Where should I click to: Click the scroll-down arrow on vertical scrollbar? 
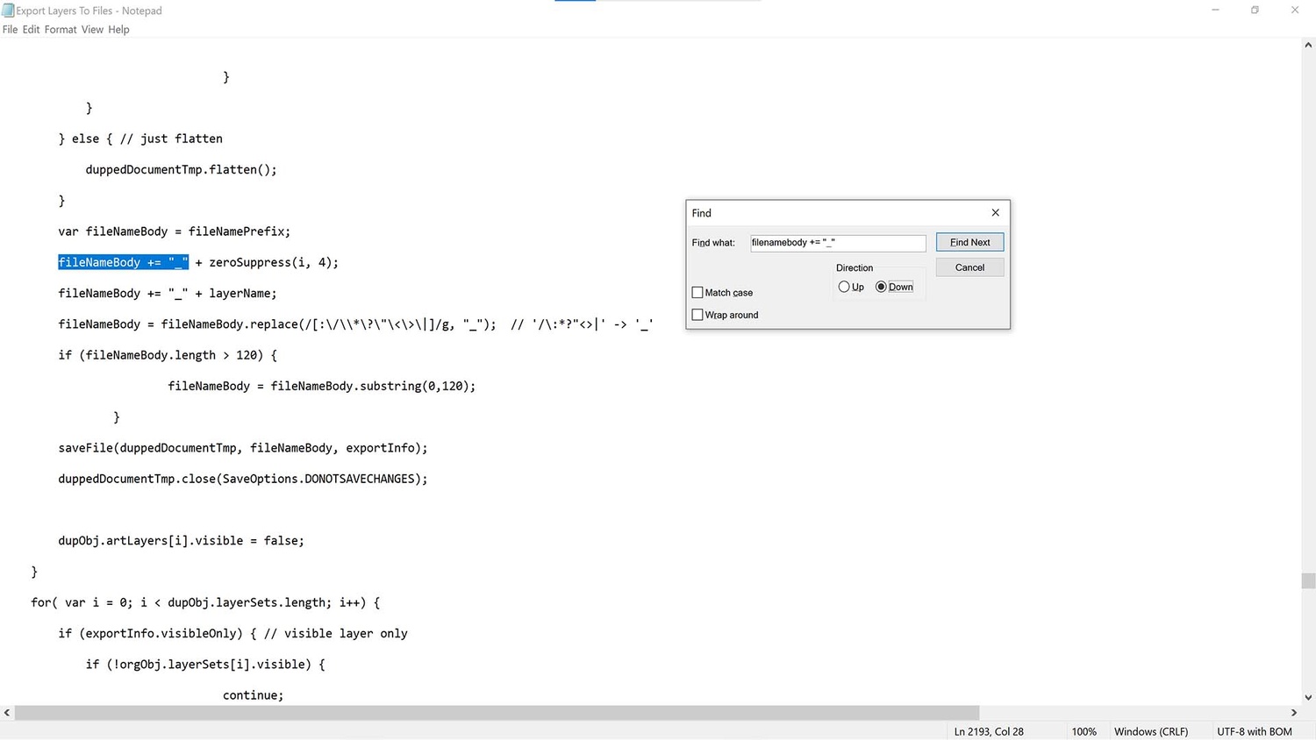pos(1308,698)
